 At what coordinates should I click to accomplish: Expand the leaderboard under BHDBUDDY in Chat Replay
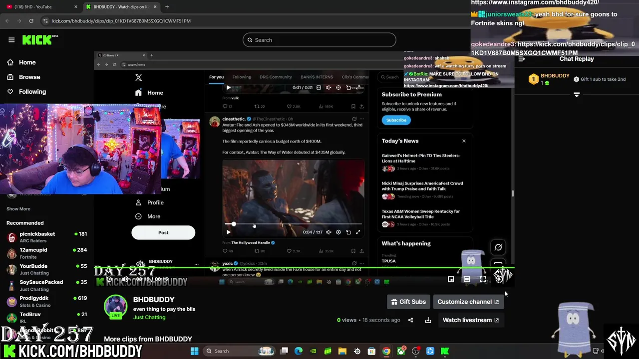(x=577, y=94)
